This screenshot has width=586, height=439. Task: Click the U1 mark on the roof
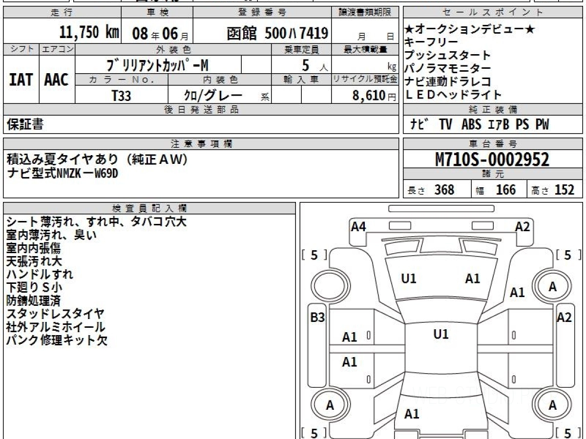pyautogui.click(x=441, y=334)
